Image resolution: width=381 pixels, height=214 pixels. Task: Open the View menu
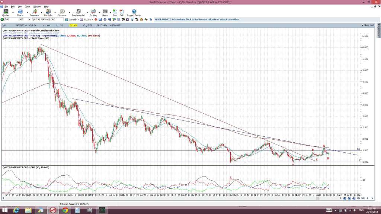[20, 7]
